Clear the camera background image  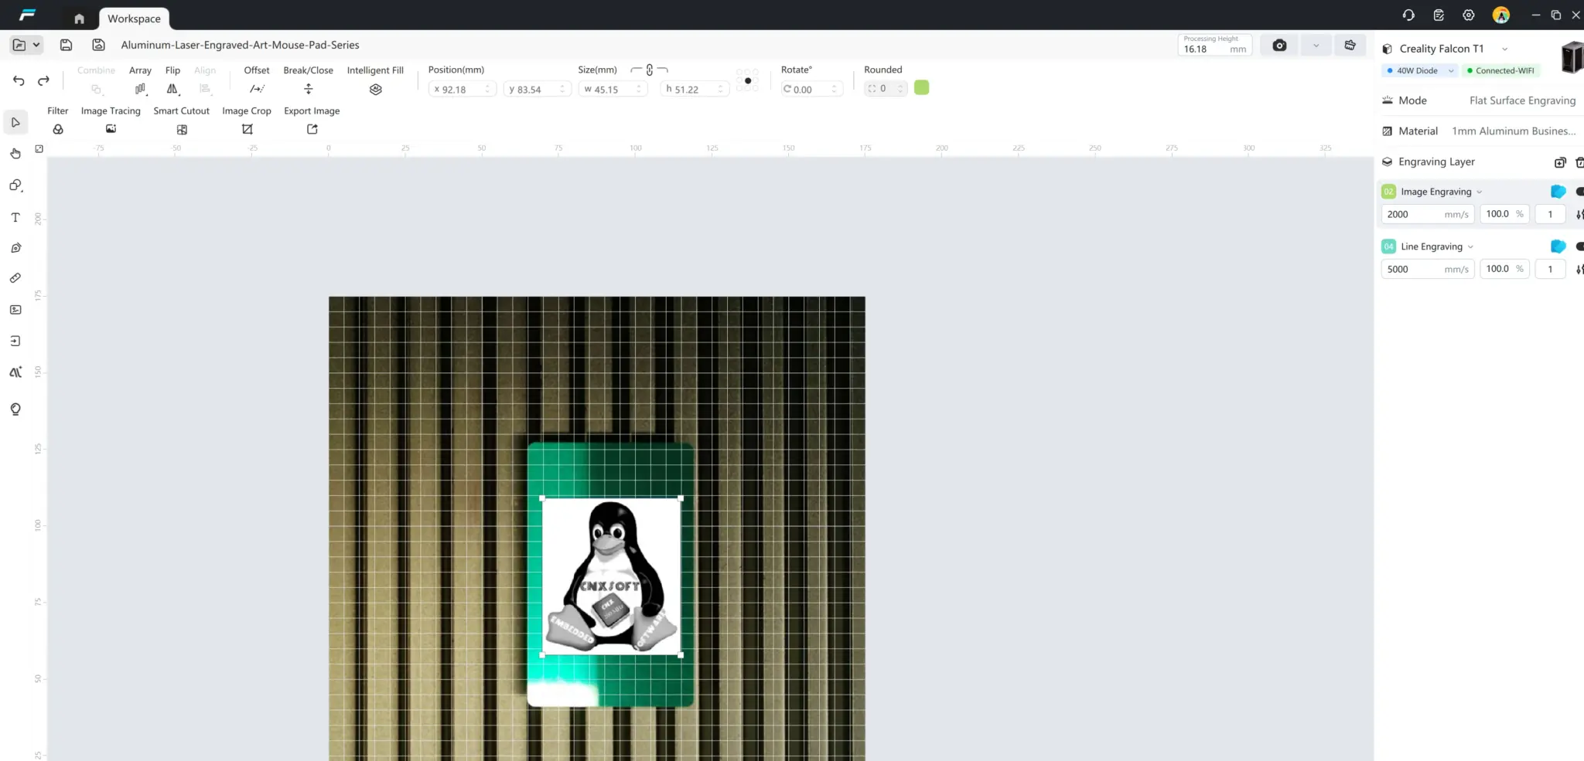click(1350, 46)
